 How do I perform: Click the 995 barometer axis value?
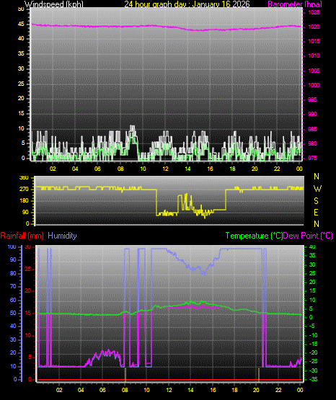tap(312, 99)
